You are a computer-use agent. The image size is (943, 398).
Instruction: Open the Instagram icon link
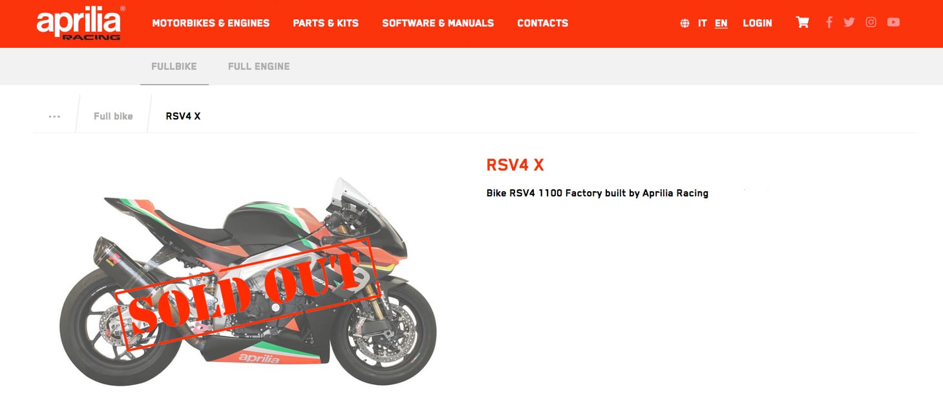[871, 23]
